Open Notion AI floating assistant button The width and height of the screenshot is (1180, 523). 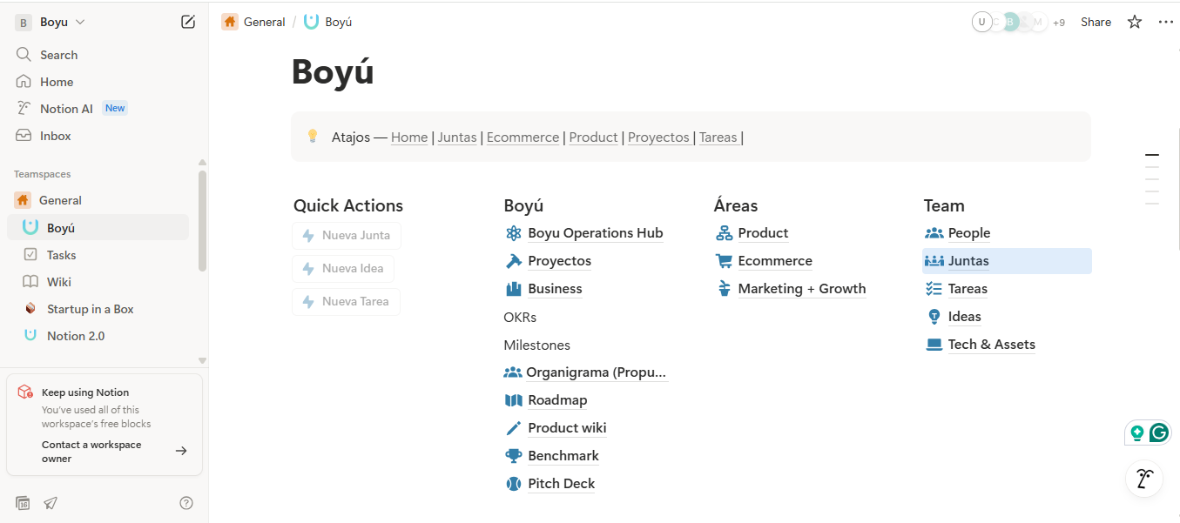[1144, 478]
